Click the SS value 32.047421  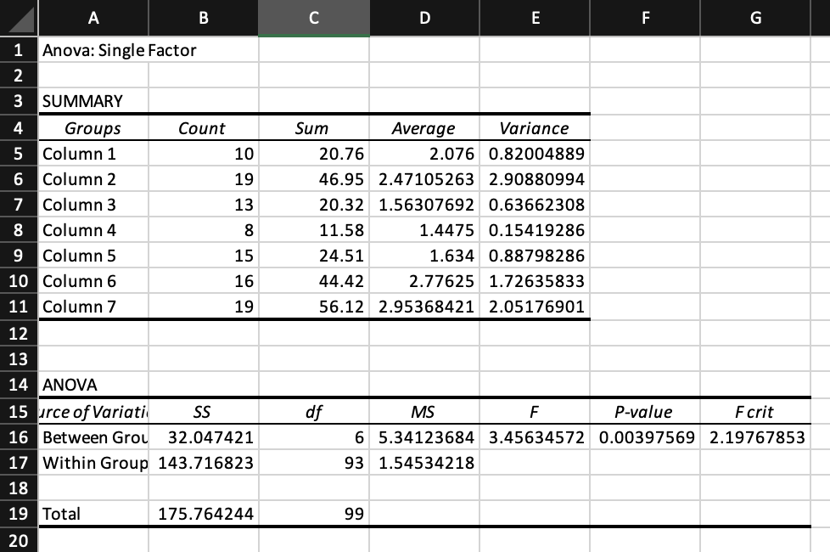204,437
